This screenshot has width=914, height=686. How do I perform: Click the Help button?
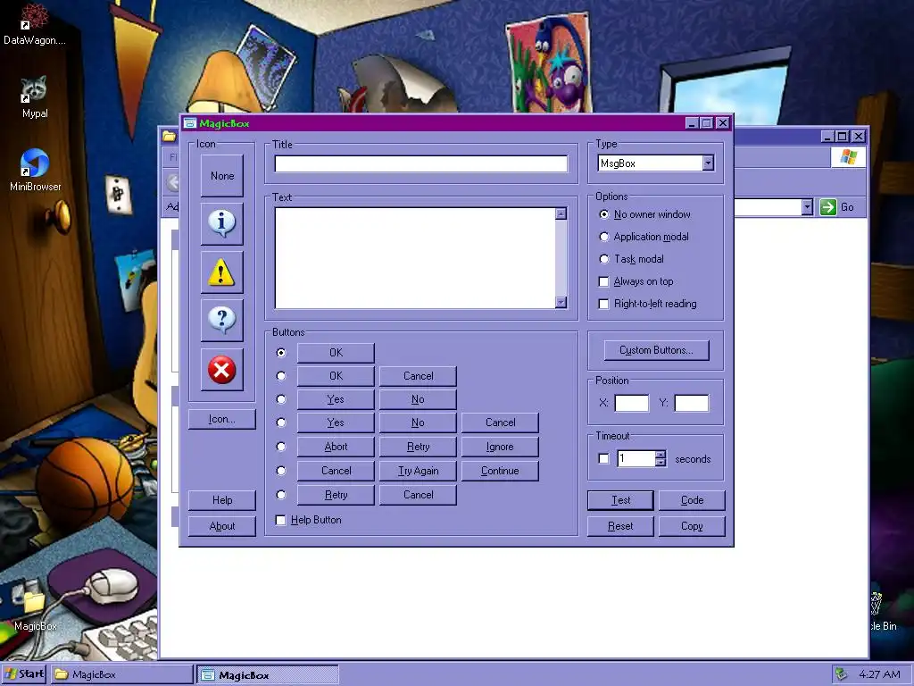(x=222, y=500)
